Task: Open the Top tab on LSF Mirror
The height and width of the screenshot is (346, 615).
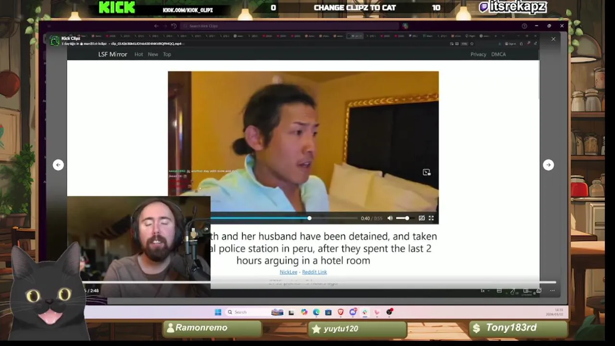Action: point(167,54)
